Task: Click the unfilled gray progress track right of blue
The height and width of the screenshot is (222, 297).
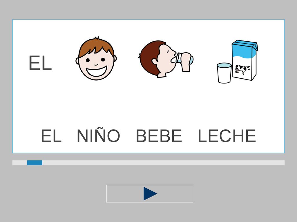Action: [x=163, y=163]
